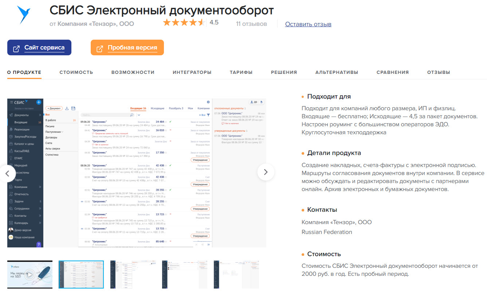
Task: Click + Документ in the SBIS preview
Action: (54, 108)
